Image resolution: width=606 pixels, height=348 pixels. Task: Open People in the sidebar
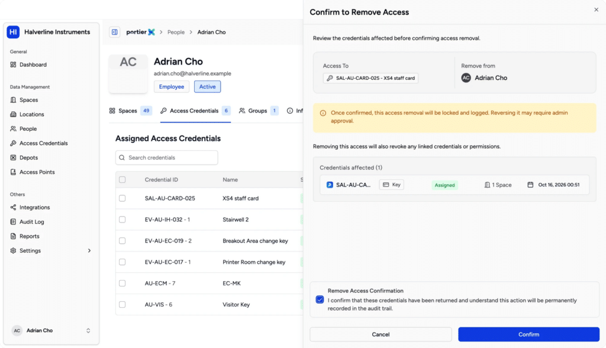[24, 129]
